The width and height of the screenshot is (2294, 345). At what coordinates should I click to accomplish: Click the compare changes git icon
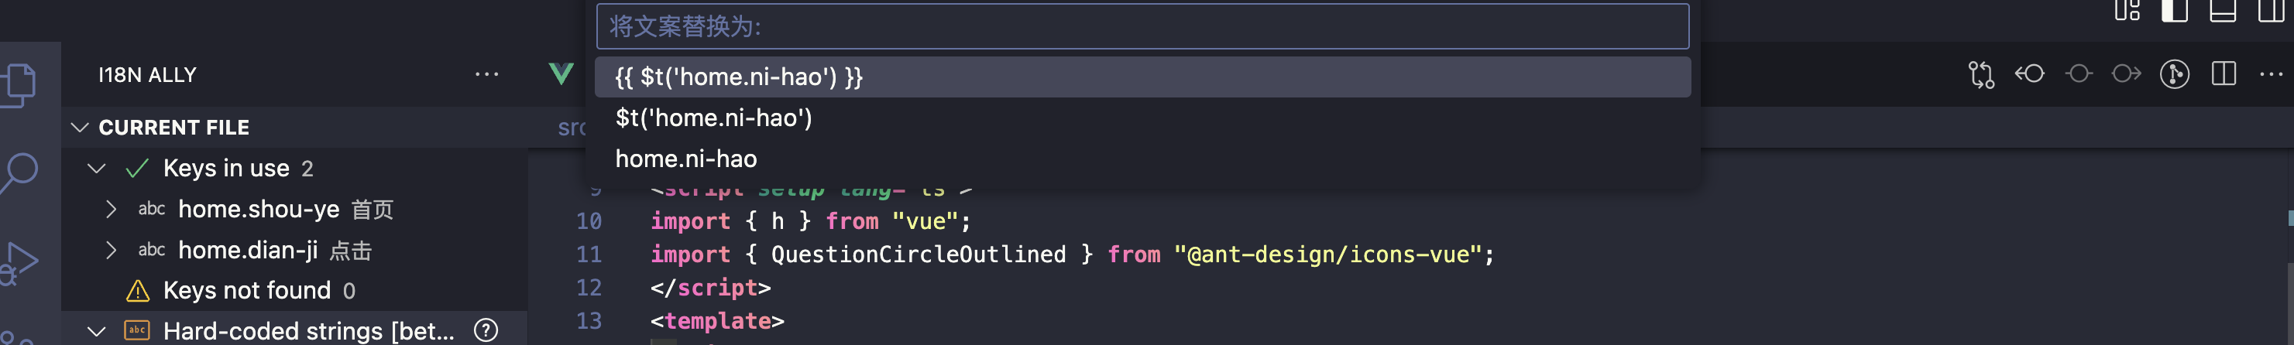click(x=1980, y=73)
